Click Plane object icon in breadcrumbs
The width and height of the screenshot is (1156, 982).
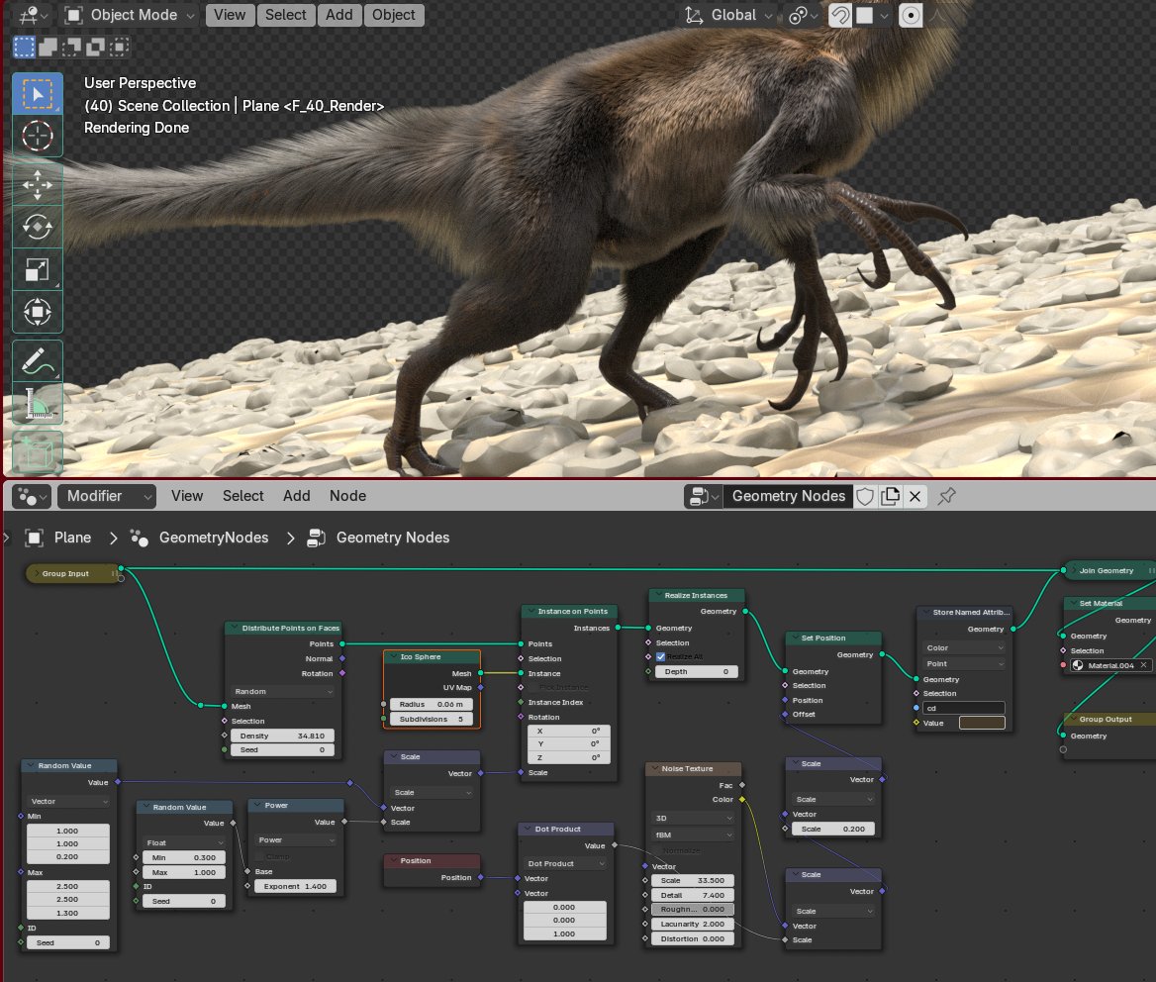[34, 539]
